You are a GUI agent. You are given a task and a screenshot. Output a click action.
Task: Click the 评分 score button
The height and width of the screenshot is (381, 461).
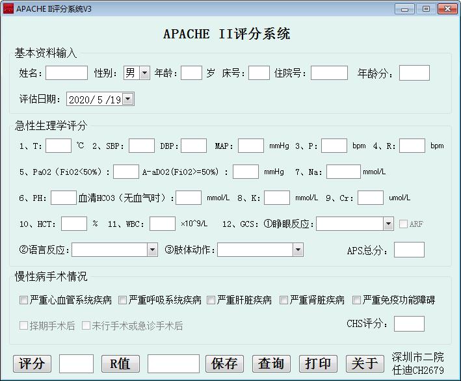coord(32,363)
